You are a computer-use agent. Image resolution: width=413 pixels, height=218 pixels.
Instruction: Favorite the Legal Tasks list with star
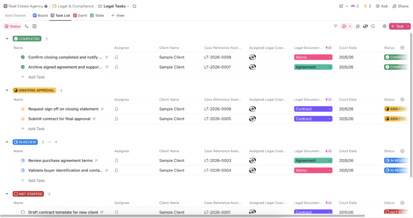[x=135, y=6]
